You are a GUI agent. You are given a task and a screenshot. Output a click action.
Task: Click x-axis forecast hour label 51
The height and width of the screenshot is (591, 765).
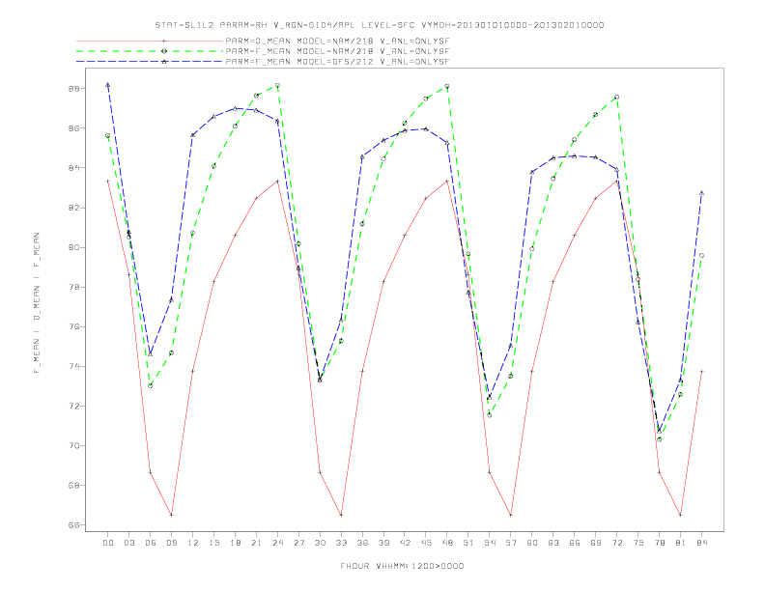coord(468,543)
